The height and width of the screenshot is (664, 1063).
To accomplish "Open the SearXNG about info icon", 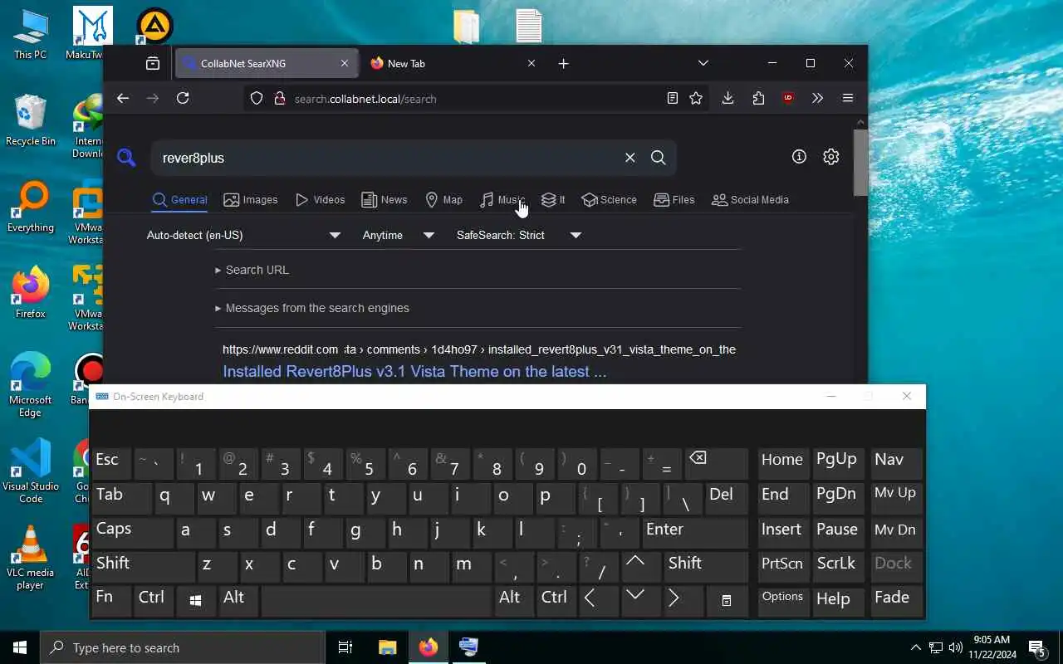I will pos(799,157).
